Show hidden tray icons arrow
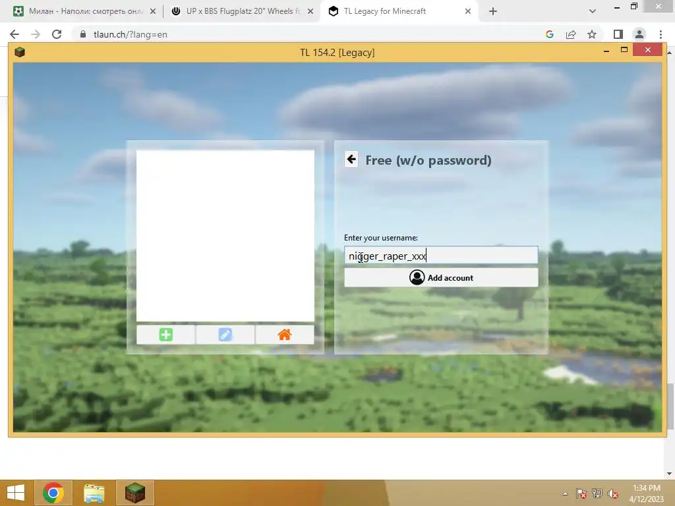Viewport: 675px width, 506px height. (565, 493)
